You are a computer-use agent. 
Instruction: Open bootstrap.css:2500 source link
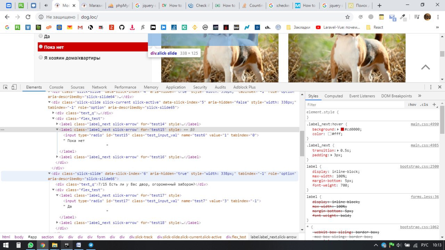[419, 167]
